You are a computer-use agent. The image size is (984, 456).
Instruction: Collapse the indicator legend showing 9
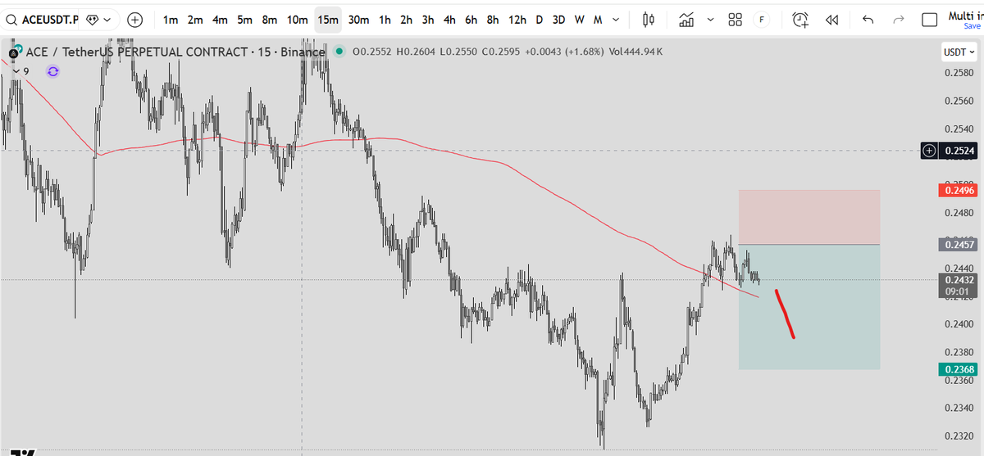click(x=20, y=71)
